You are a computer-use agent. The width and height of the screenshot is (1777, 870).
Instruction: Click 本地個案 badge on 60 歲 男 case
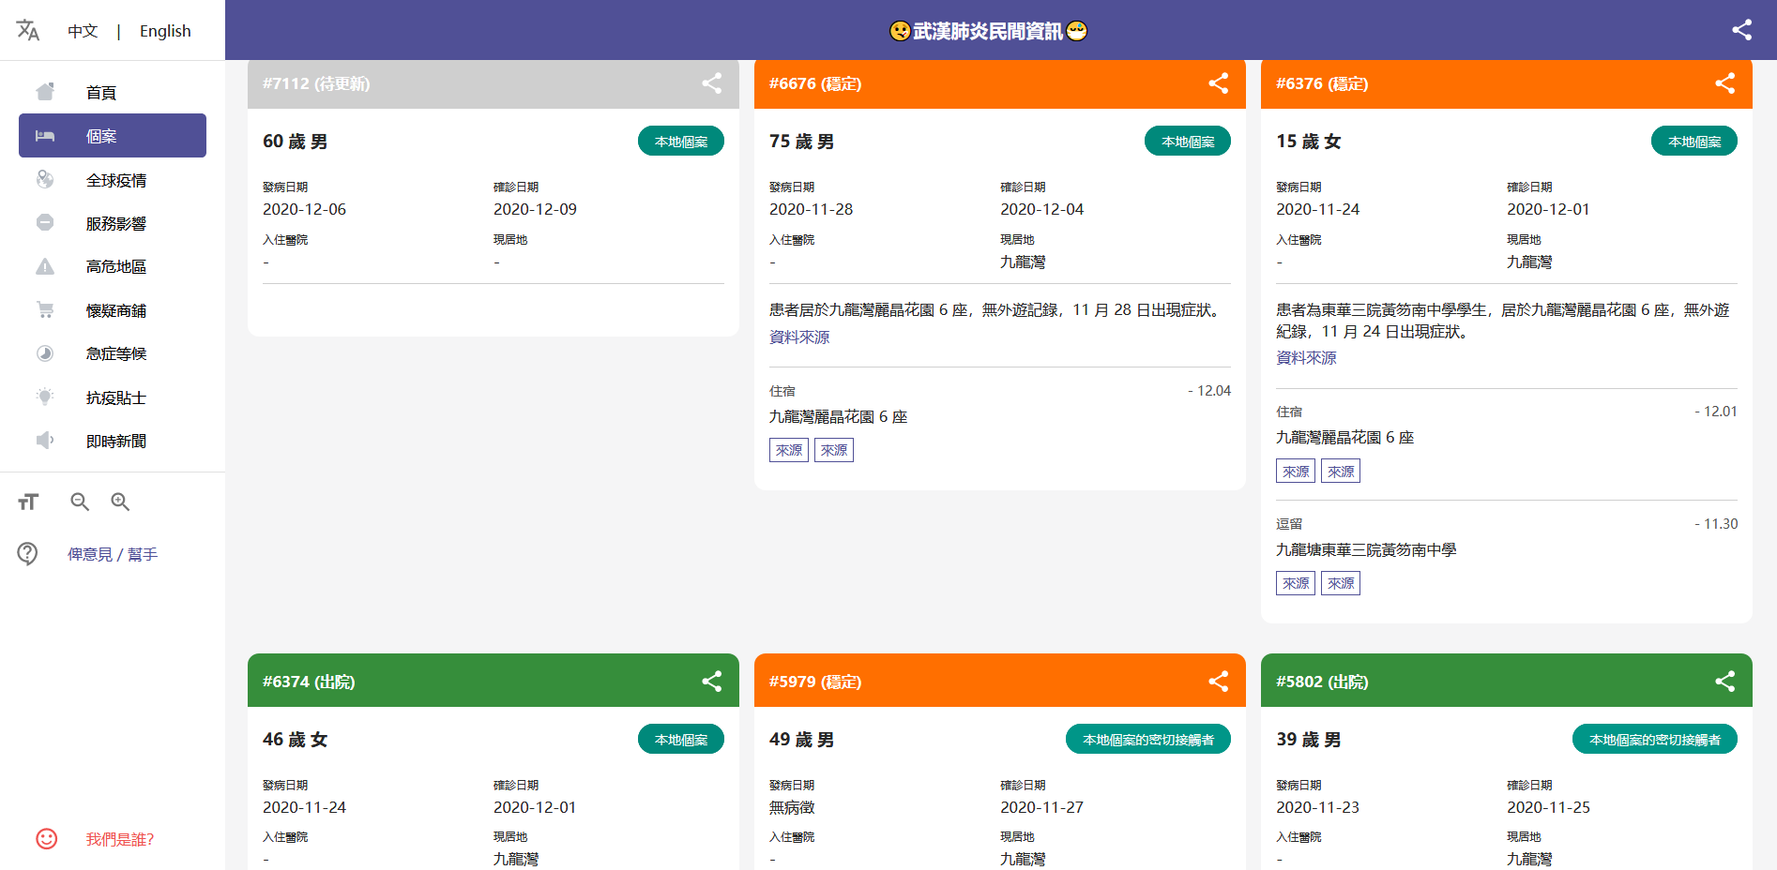tap(681, 141)
